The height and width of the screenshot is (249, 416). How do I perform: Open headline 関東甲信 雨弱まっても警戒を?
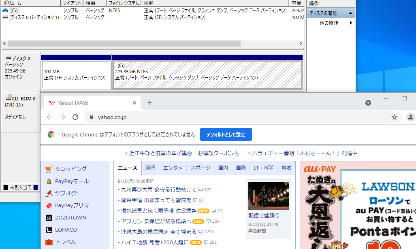[156, 200]
